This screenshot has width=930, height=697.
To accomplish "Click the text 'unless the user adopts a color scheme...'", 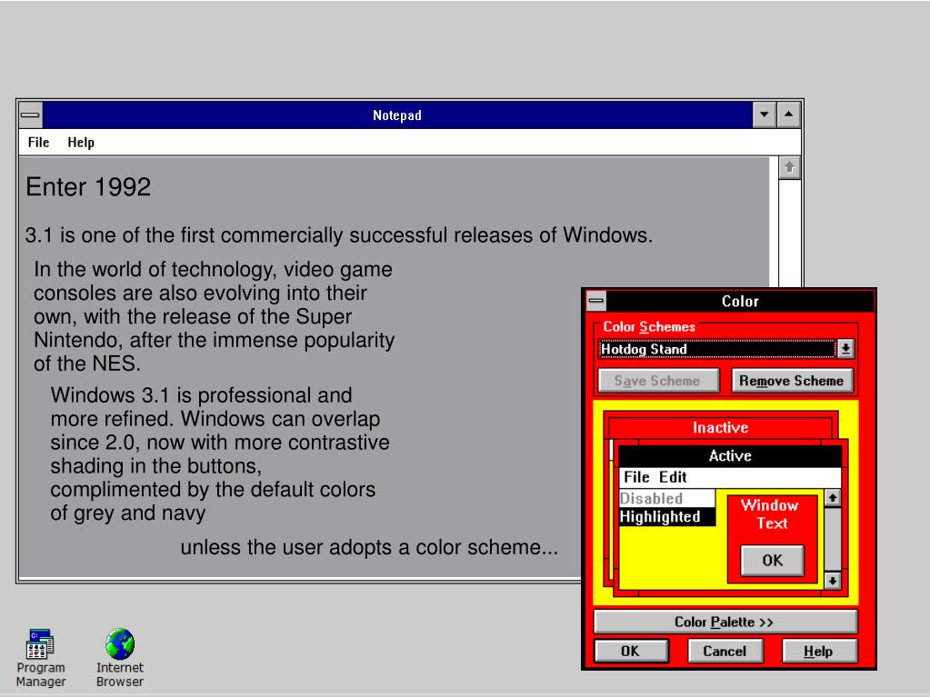I will point(369,547).
